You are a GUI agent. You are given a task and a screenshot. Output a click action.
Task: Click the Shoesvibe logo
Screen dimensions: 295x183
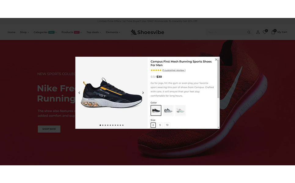(x=147, y=32)
